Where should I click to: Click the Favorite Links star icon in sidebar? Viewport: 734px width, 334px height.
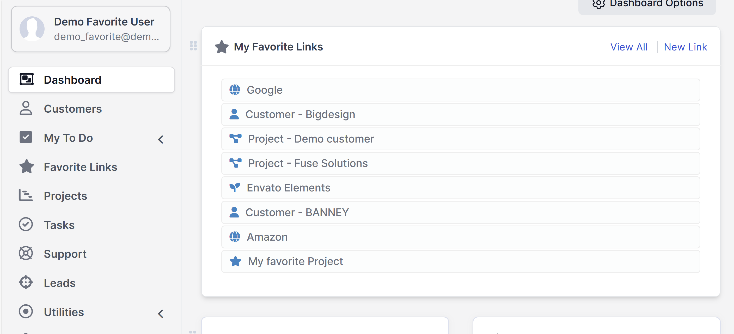click(x=27, y=166)
